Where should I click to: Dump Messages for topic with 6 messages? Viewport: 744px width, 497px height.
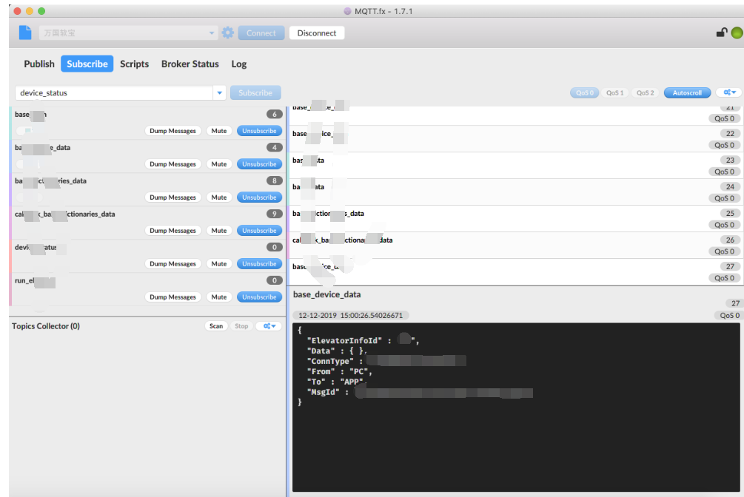tap(172, 131)
